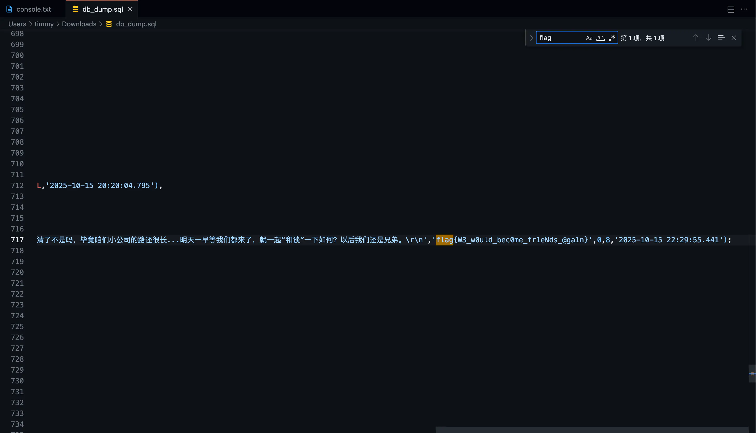
Task: Open Downloads breadcrumb folder
Action: point(79,24)
